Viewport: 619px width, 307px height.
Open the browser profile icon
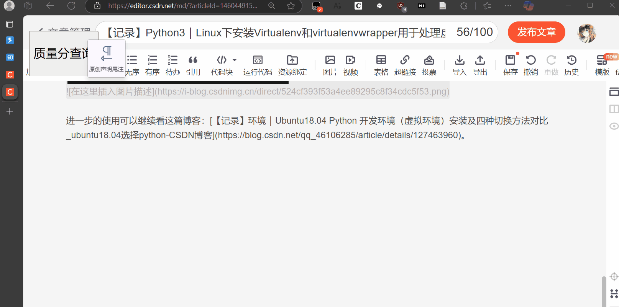coord(9,6)
